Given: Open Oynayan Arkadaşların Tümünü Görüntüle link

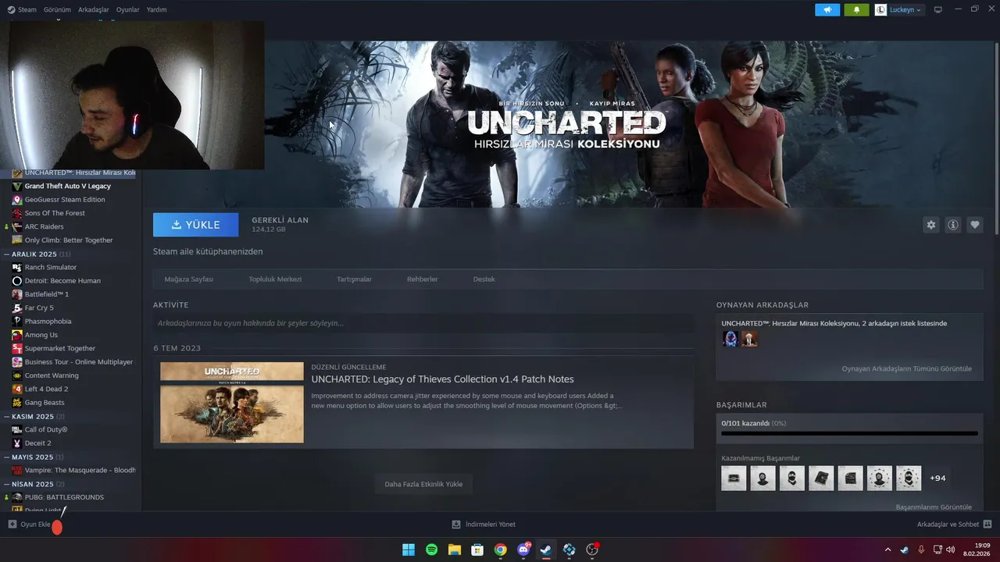Looking at the screenshot, I should pos(906,368).
